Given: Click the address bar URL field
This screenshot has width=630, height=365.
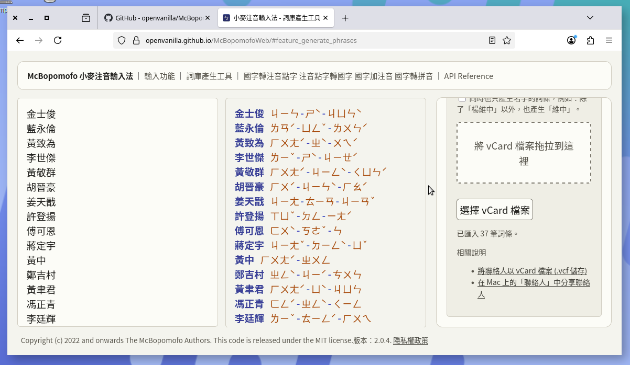Looking at the screenshot, I should click(x=313, y=40).
